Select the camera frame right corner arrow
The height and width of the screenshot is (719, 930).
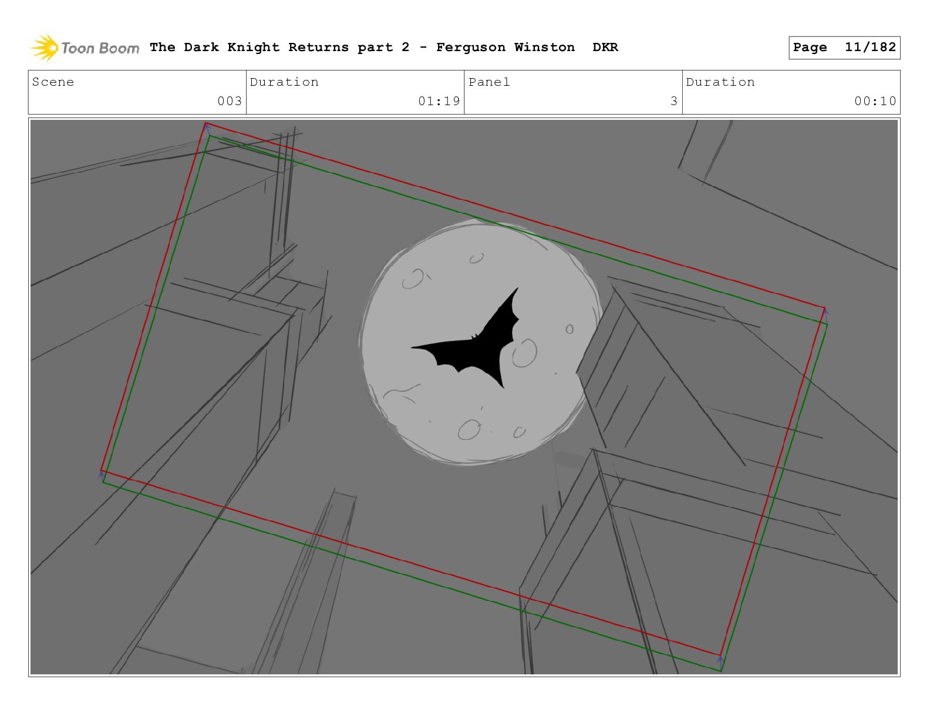[x=825, y=312]
